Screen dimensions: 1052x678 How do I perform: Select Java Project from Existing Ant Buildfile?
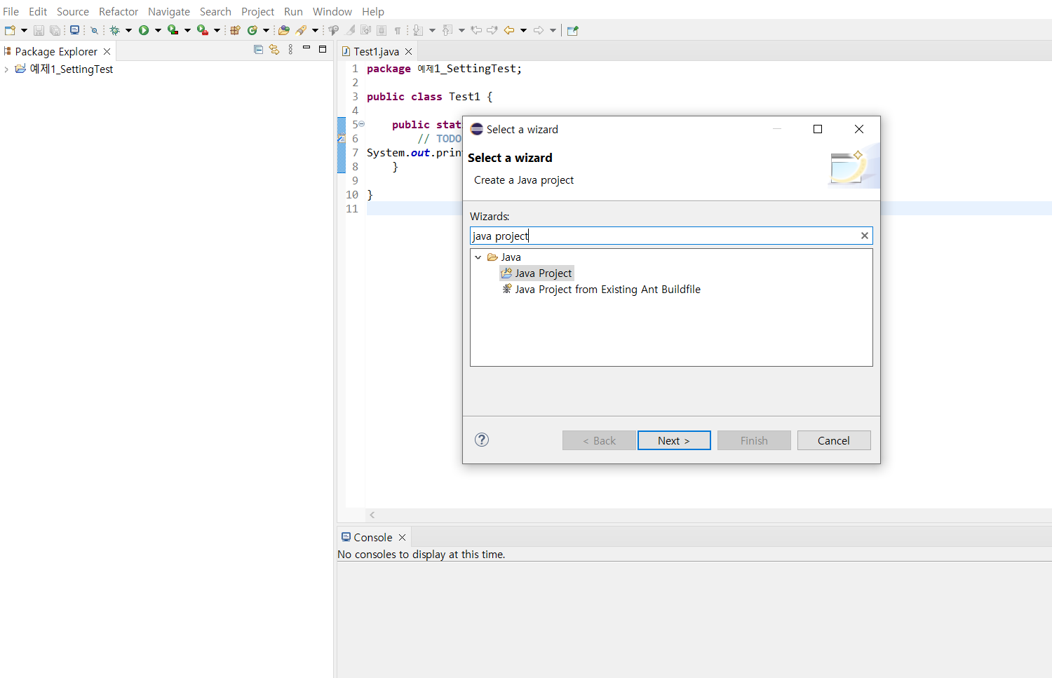[x=601, y=290]
